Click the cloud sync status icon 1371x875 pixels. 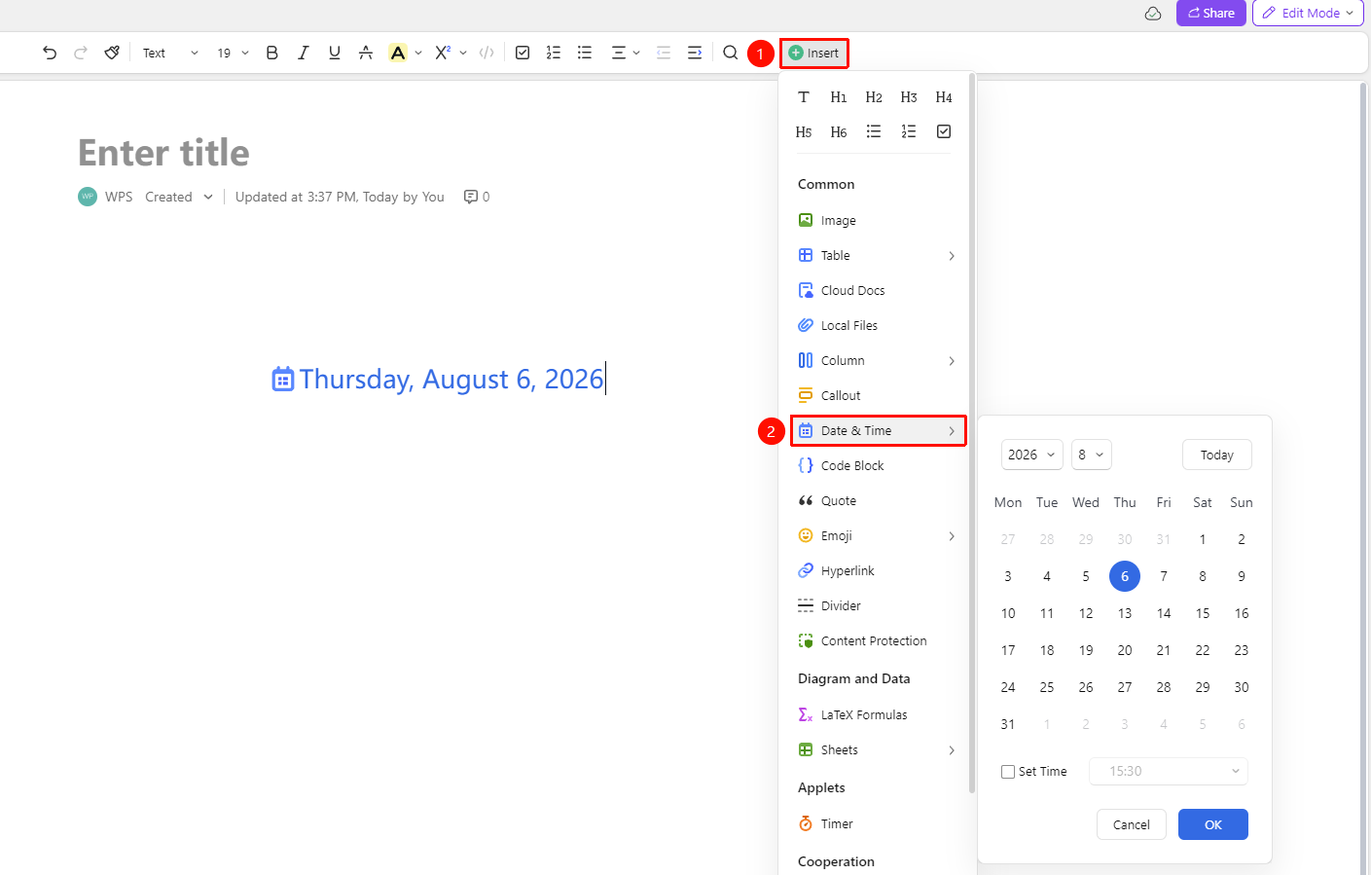pos(1153,14)
